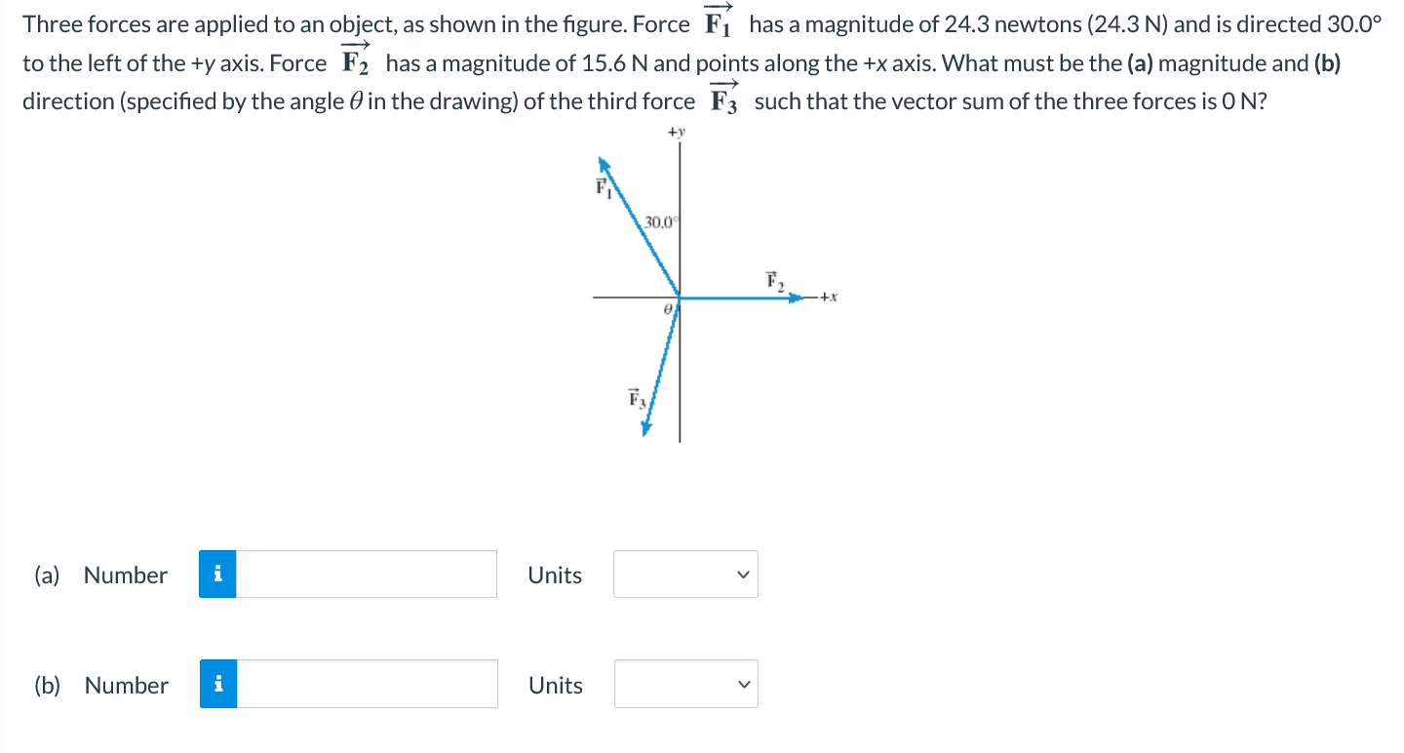Click the info icon next to part (b) Number
The height and width of the screenshot is (753, 1404).
tap(218, 684)
